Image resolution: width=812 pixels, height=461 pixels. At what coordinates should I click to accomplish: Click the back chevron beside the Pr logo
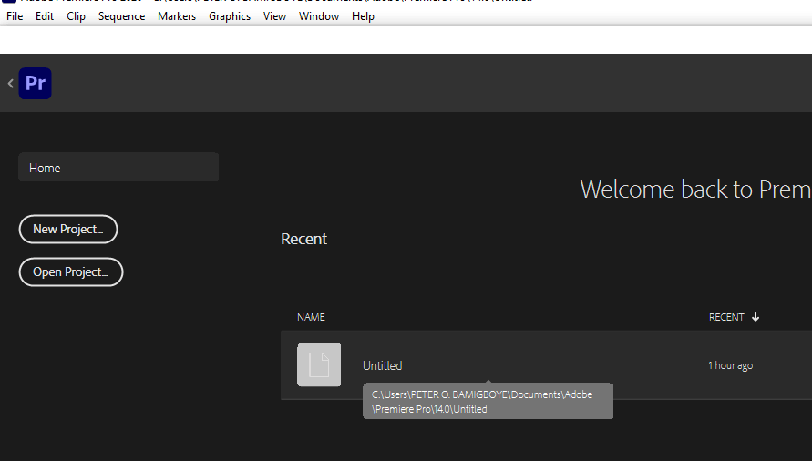point(10,84)
